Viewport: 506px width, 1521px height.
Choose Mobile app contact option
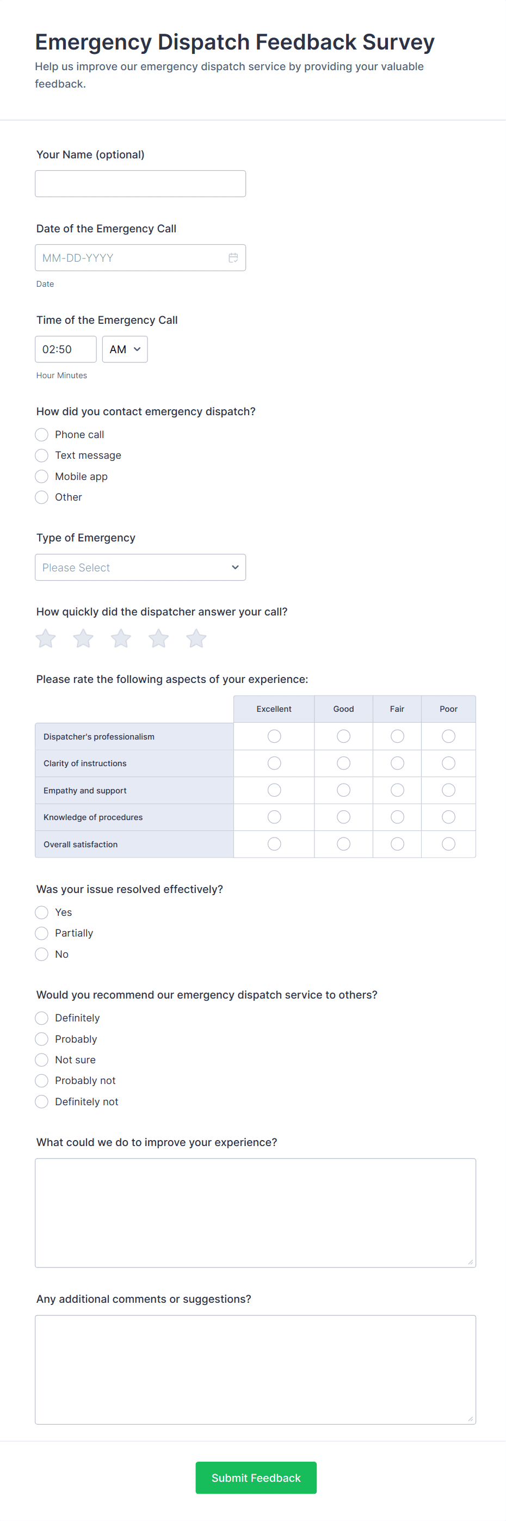[42, 477]
